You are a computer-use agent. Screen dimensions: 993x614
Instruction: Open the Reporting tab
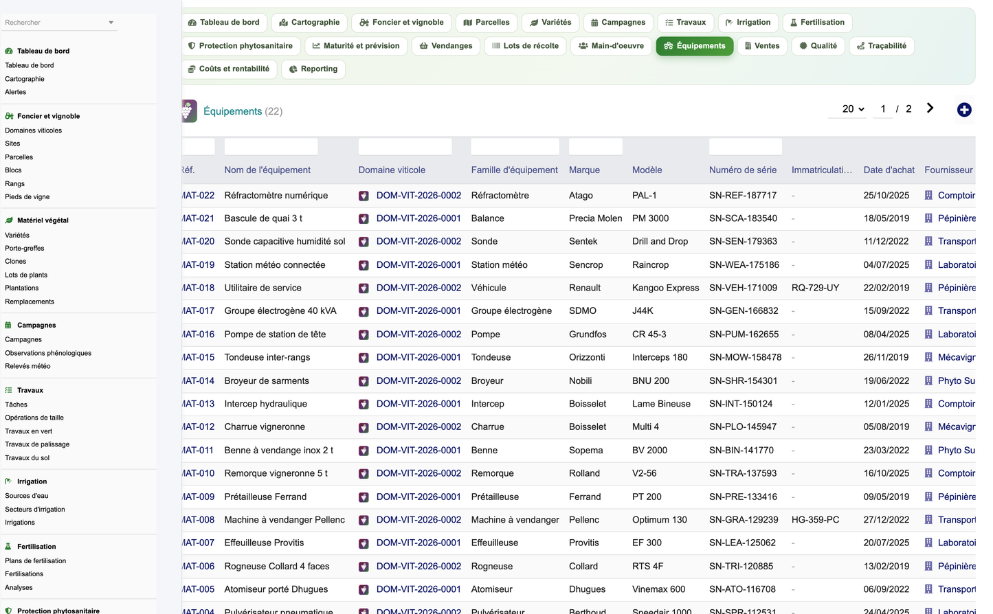click(313, 69)
